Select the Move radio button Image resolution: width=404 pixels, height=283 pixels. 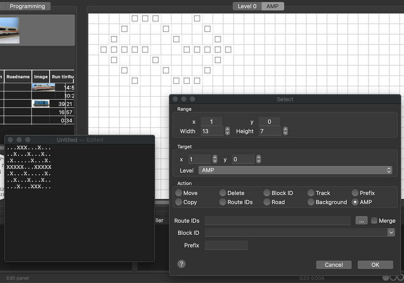point(179,193)
